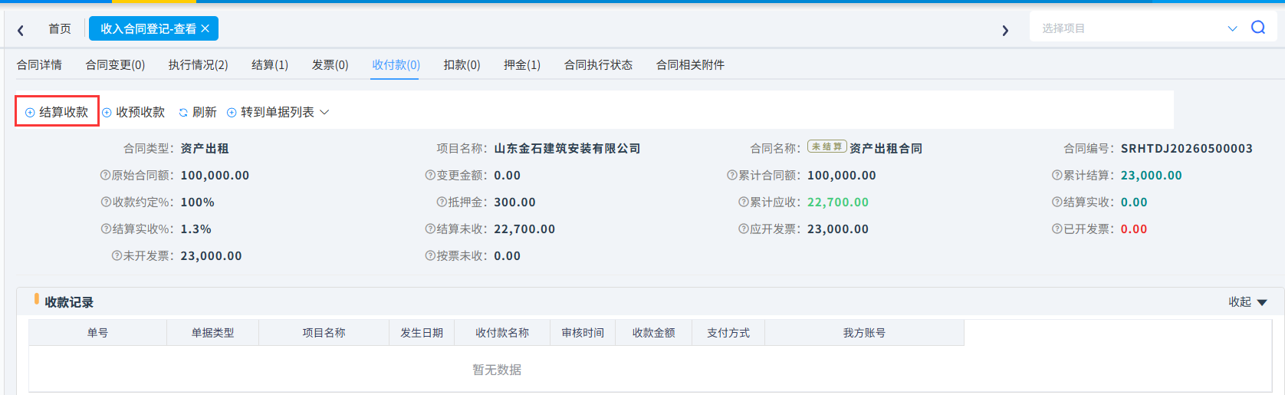Image resolution: width=1285 pixels, height=395 pixels.
Task: Expand the 转到单据列表 dropdown
Action: (x=278, y=112)
